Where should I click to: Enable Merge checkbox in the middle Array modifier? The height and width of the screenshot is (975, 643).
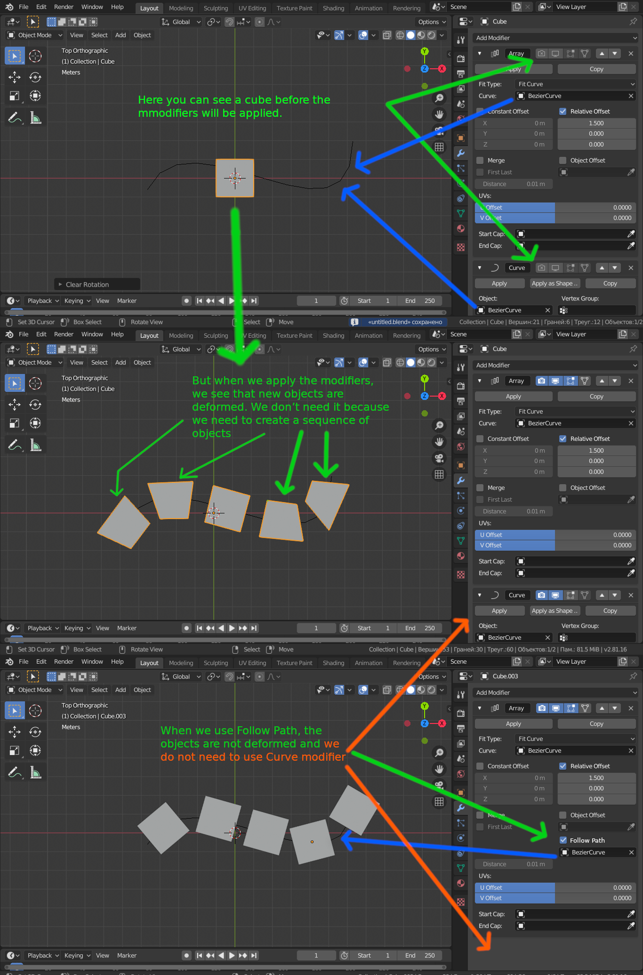[480, 487]
